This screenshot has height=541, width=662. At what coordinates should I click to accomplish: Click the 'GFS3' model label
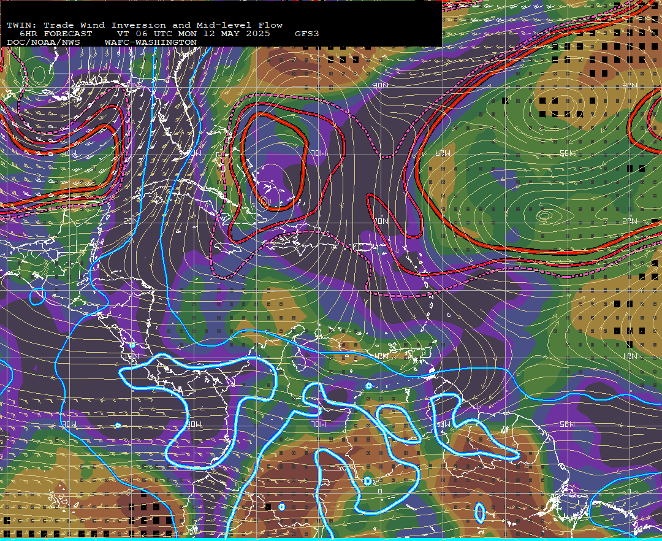(307, 34)
